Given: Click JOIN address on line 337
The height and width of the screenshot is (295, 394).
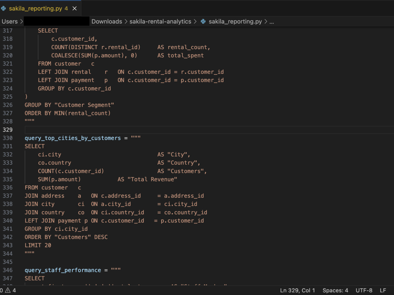Looking at the screenshot, I should [45, 195].
